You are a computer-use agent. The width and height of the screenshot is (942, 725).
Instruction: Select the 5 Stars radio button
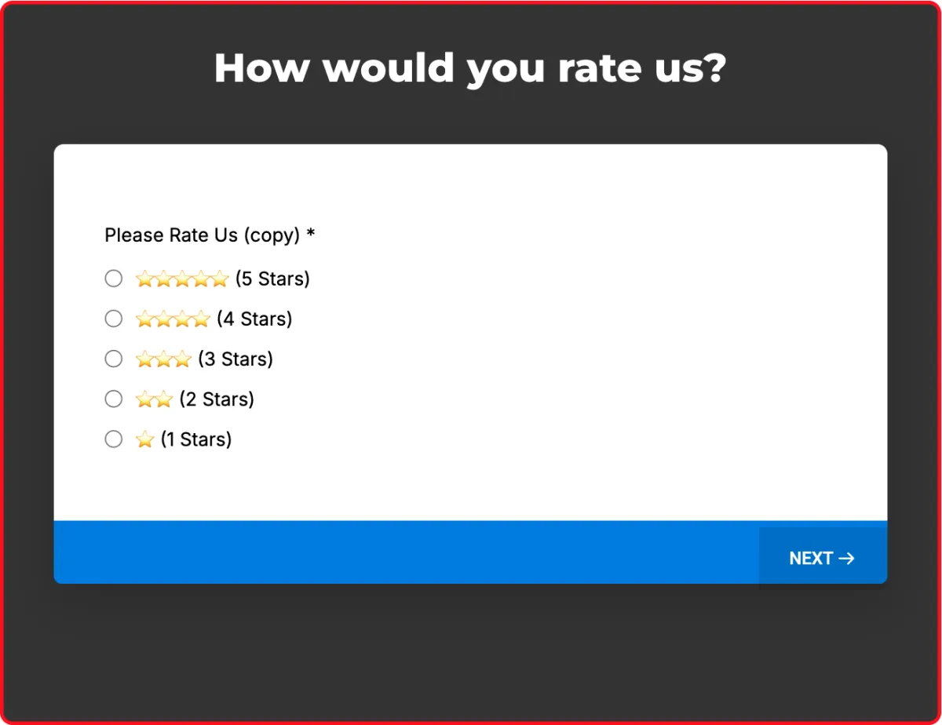click(x=114, y=279)
